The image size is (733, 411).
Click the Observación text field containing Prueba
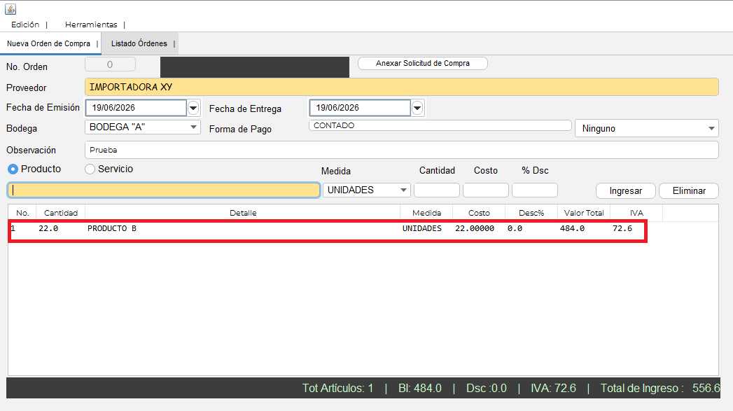pos(402,150)
